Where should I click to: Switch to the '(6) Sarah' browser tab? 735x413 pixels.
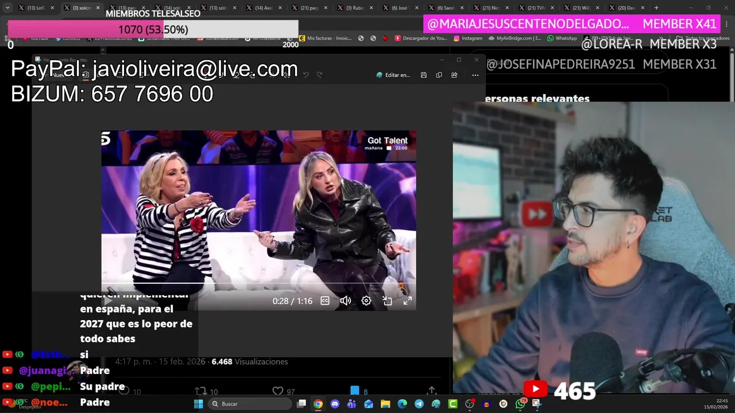(x=446, y=8)
